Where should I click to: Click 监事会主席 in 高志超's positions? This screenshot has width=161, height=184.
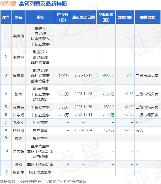40,146
